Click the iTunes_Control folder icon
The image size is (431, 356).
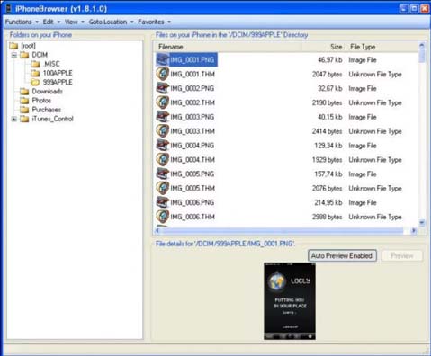pyautogui.click(x=24, y=119)
